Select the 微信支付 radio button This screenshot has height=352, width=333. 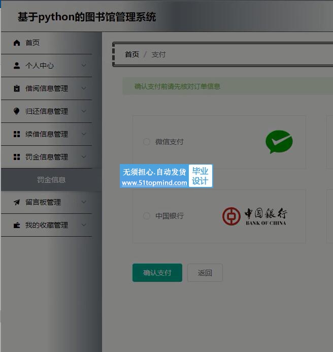[147, 142]
